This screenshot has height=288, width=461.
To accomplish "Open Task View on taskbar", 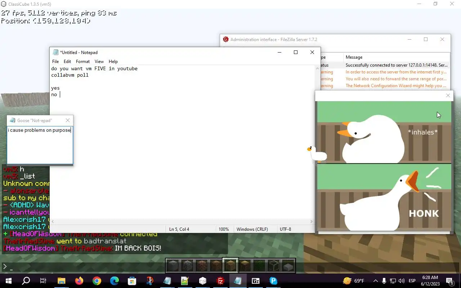I will coord(43,281).
